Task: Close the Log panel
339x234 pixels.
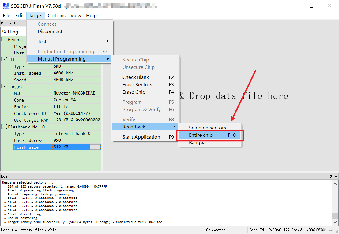Action: 336,176
